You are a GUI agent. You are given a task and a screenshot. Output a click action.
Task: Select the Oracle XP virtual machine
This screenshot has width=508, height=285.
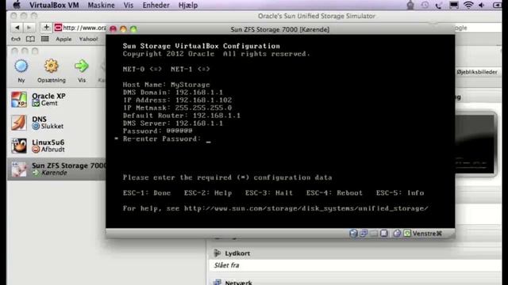[x=56, y=99]
